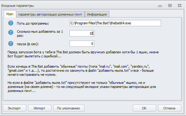Maximize the Входные параметры window
The image size is (186, 116).
[170, 6]
